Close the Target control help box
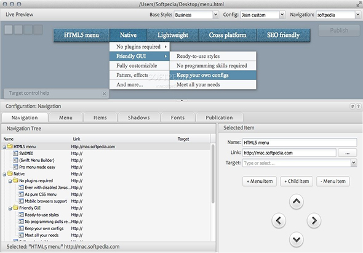 (104, 94)
